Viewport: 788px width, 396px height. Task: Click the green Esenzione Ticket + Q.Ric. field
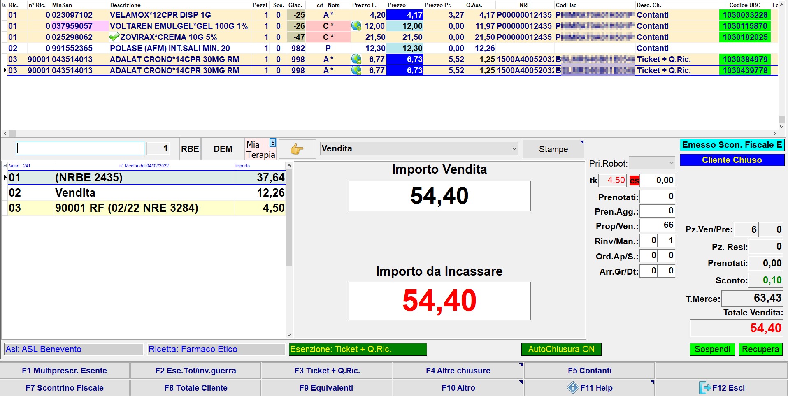pos(358,349)
